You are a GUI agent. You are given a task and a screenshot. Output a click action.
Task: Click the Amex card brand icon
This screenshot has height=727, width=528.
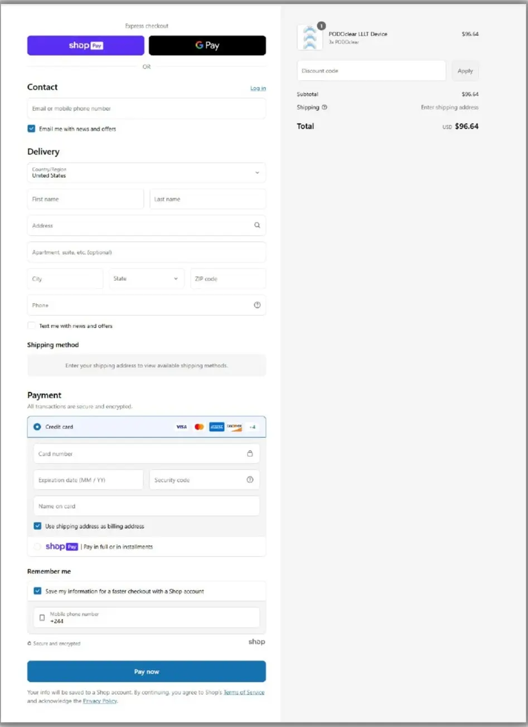click(216, 427)
